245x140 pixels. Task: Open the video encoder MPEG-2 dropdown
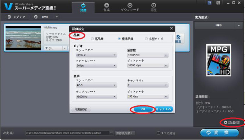point(96,55)
